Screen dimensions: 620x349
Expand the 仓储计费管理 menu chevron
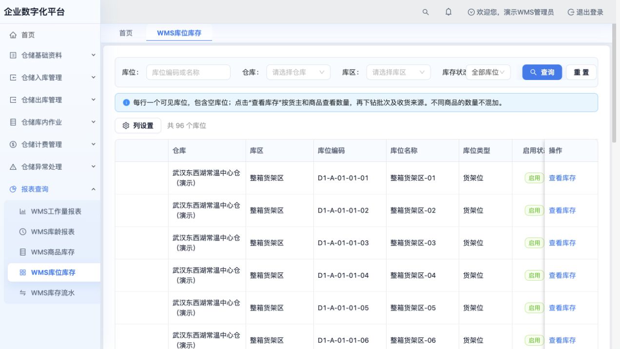click(x=94, y=144)
